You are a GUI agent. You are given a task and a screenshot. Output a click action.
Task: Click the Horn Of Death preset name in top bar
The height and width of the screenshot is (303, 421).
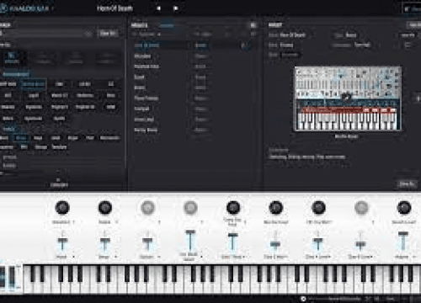point(115,8)
